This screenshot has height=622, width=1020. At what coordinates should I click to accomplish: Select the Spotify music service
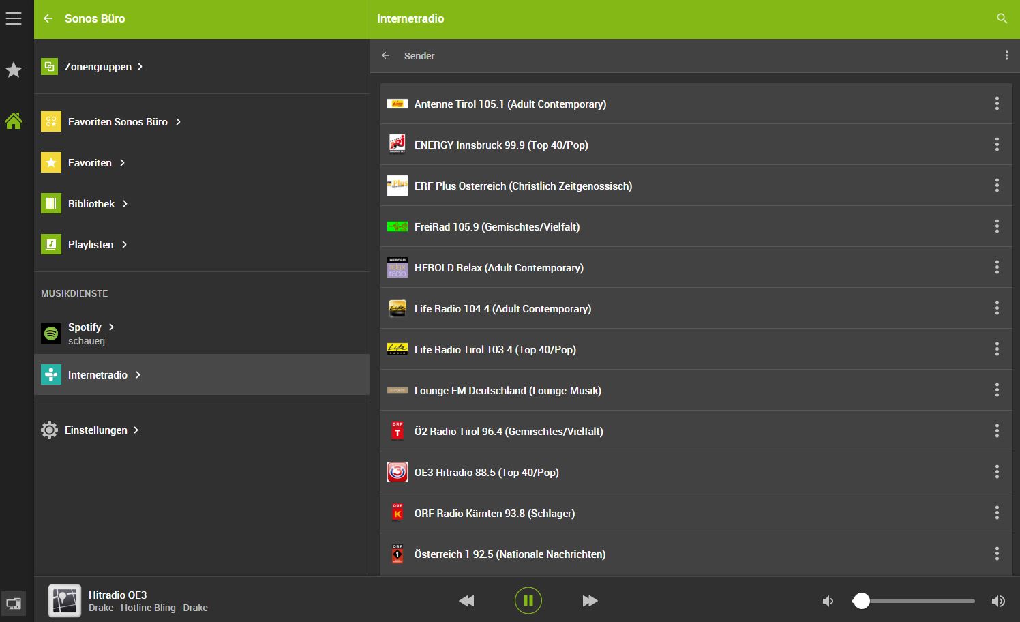[202, 334]
